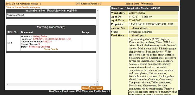Image resolution: width=195 pixels, height=95 pixels.
Task: Check the select-all checkbox beside Sl. No.
Action: coord(9,32)
